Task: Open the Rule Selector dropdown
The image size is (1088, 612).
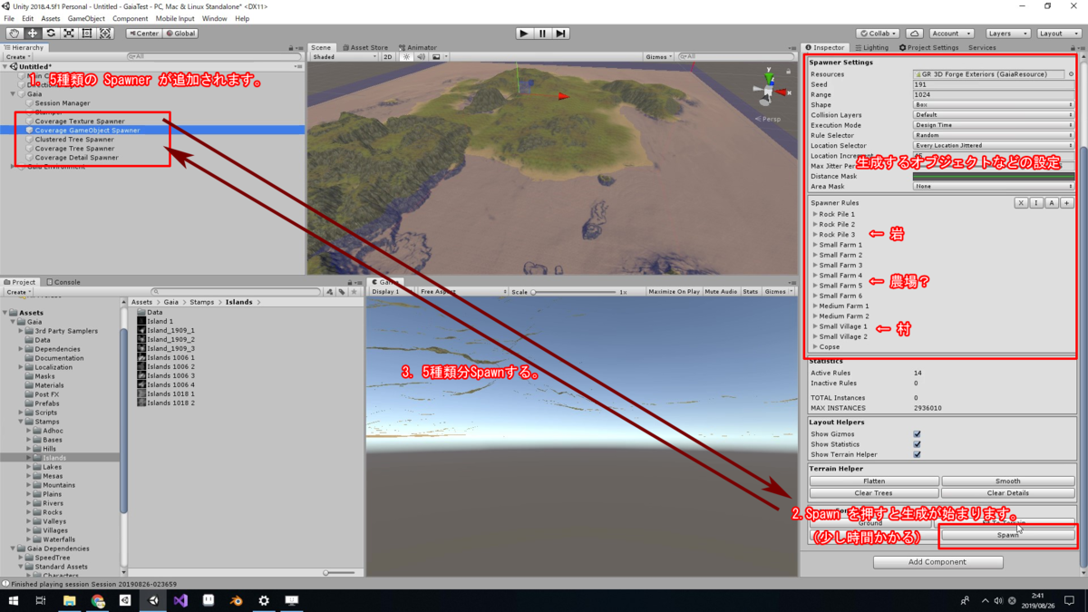Action: coord(994,135)
